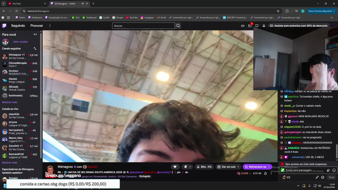Click the chat identity pen icon
Screen dimensions: 338x190
point(317,177)
